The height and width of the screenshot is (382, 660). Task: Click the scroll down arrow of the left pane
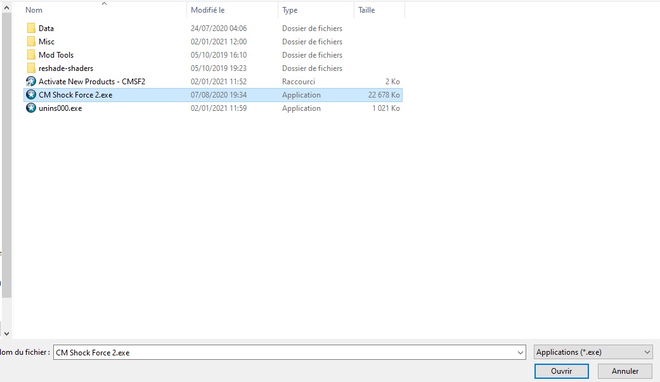6,334
